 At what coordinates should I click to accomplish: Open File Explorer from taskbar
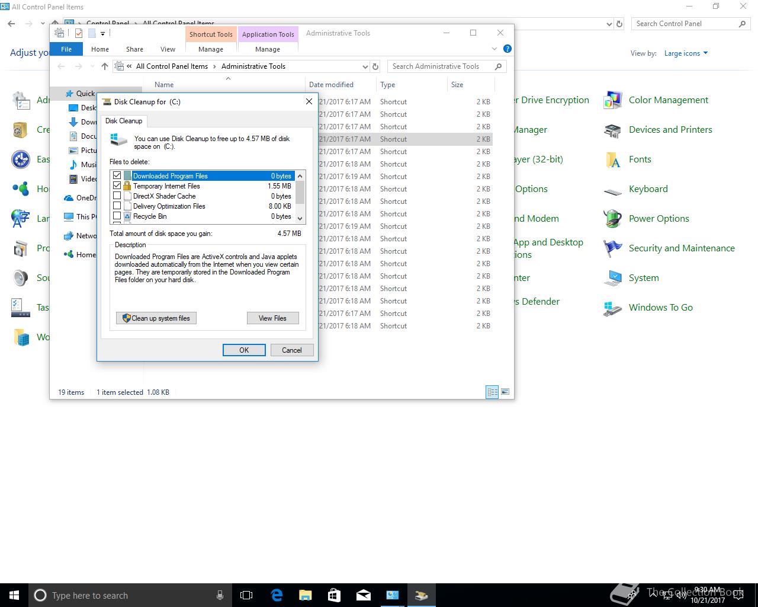(305, 595)
